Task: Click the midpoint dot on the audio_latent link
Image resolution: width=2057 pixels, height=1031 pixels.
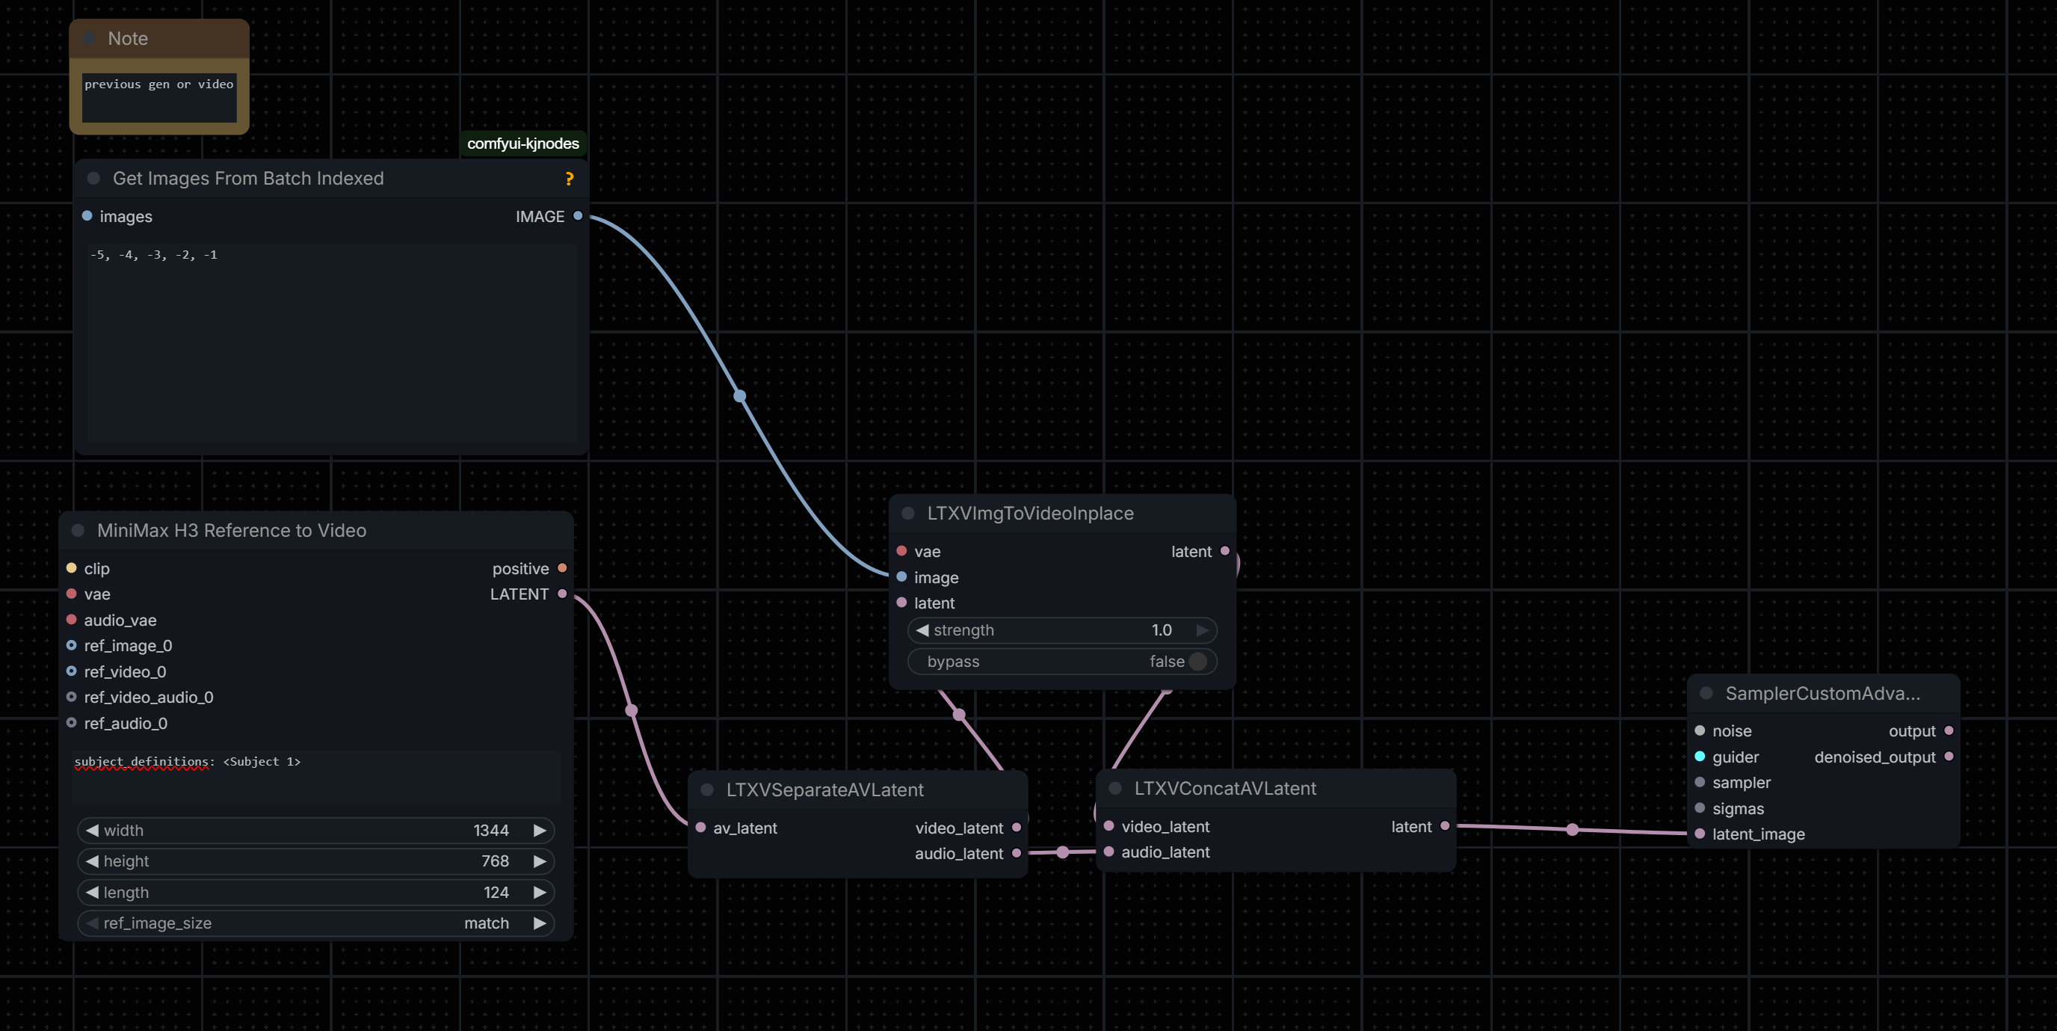Action: (1063, 852)
